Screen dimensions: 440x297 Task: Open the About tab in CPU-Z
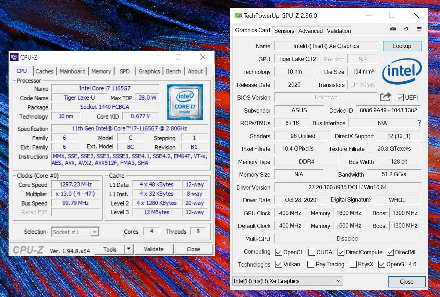pos(195,71)
